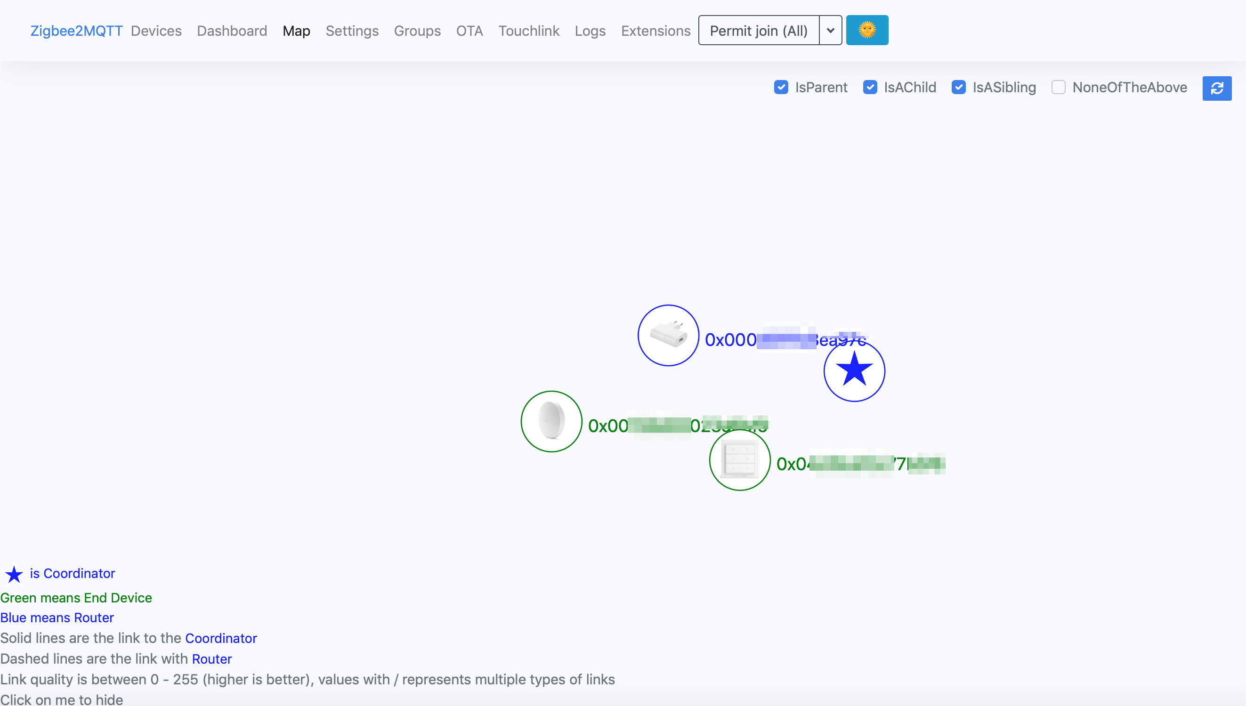Open the Coordinator link in the legend
The image size is (1246, 706).
tap(221, 638)
